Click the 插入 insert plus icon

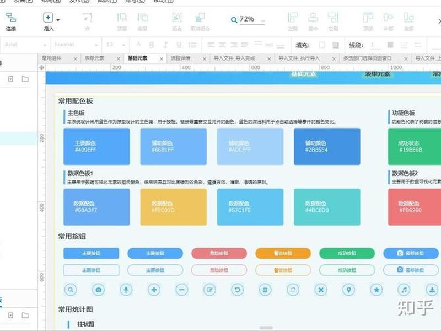[x=48, y=18]
